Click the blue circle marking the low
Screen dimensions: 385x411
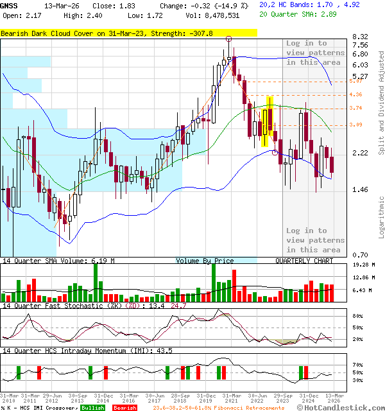click(275, 152)
